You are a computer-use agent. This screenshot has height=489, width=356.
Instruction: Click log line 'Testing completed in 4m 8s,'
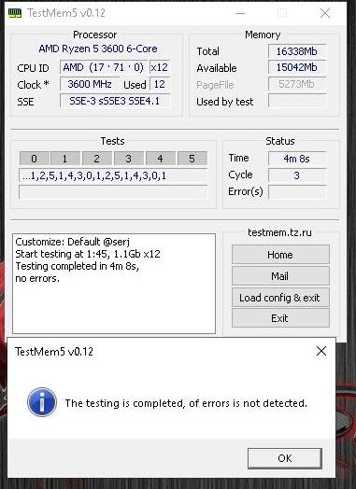pyautogui.click(x=78, y=266)
